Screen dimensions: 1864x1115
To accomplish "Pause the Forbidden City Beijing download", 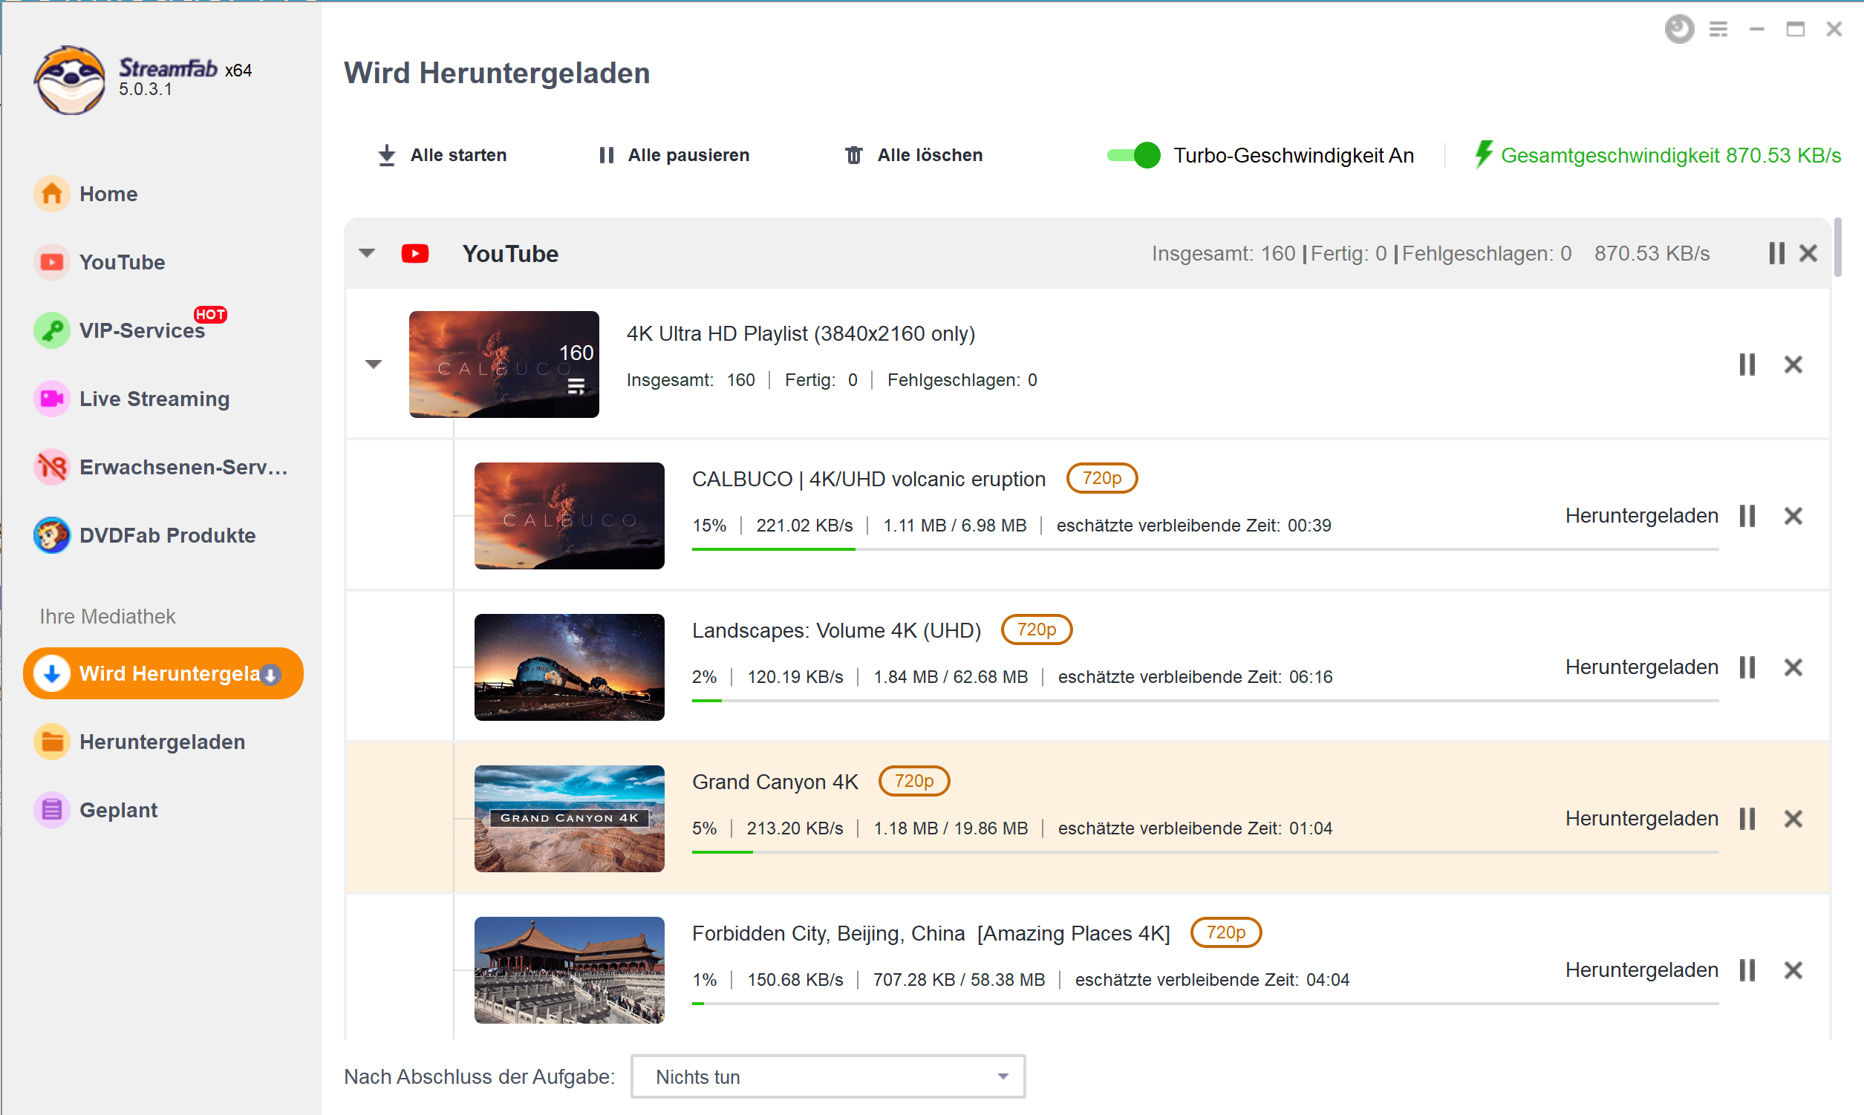I will coord(1747,970).
